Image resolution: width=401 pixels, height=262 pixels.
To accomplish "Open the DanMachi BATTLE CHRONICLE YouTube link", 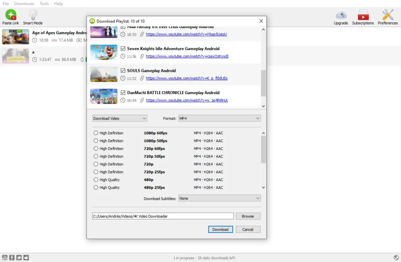I will tap(187, 100).
